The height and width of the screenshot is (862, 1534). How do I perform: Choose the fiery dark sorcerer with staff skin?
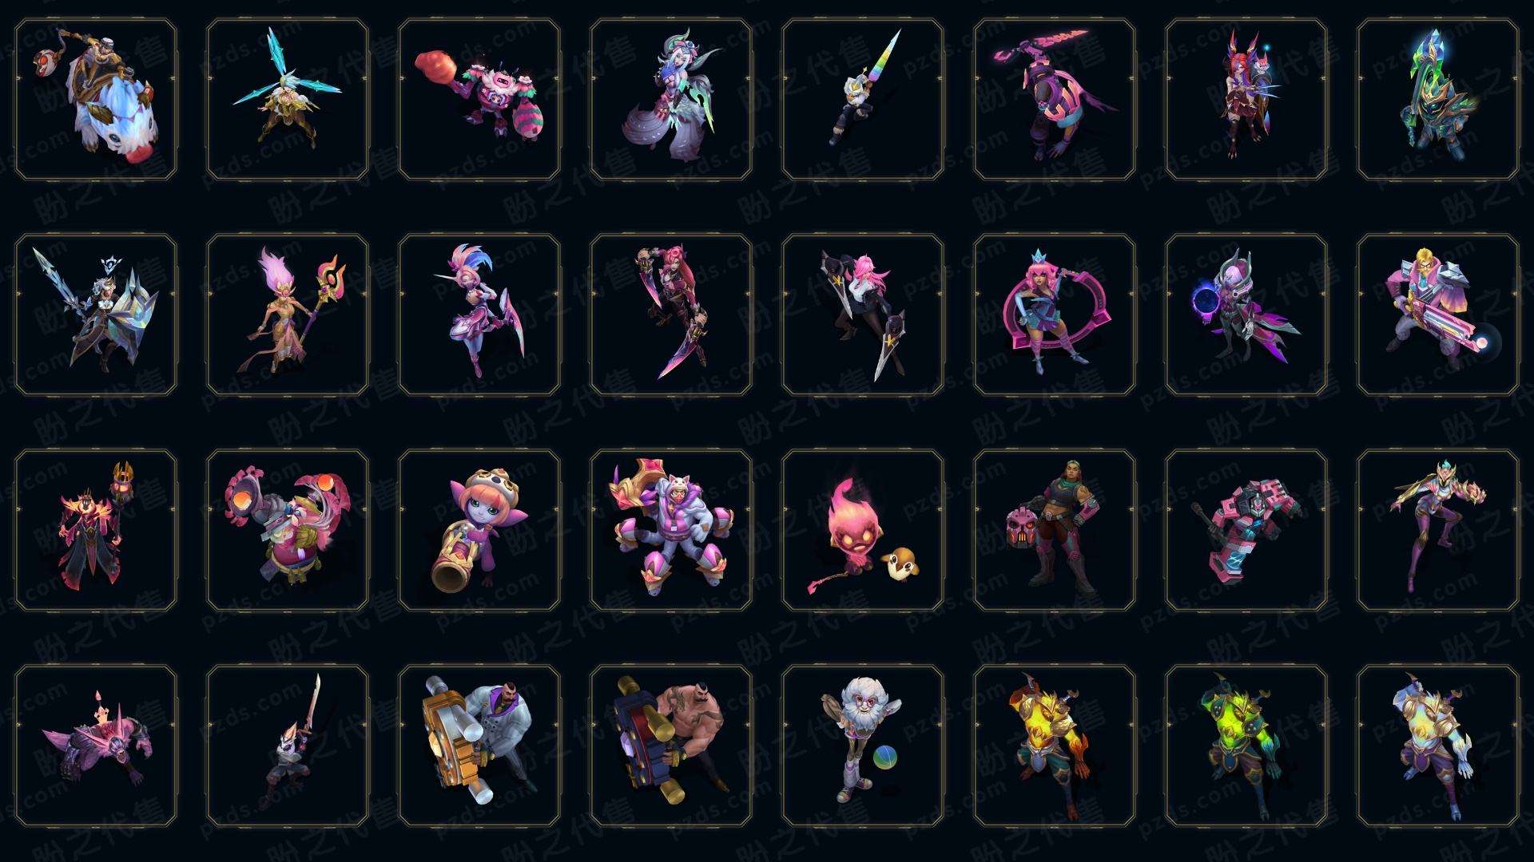[x=96, y=530]
